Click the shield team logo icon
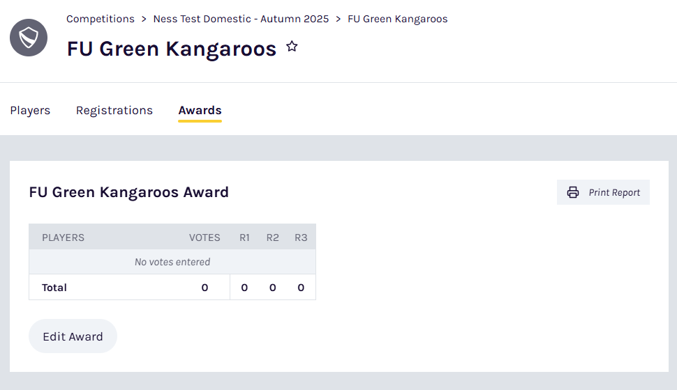Viewport: 677px width, 390px height. tap(29, 38)
